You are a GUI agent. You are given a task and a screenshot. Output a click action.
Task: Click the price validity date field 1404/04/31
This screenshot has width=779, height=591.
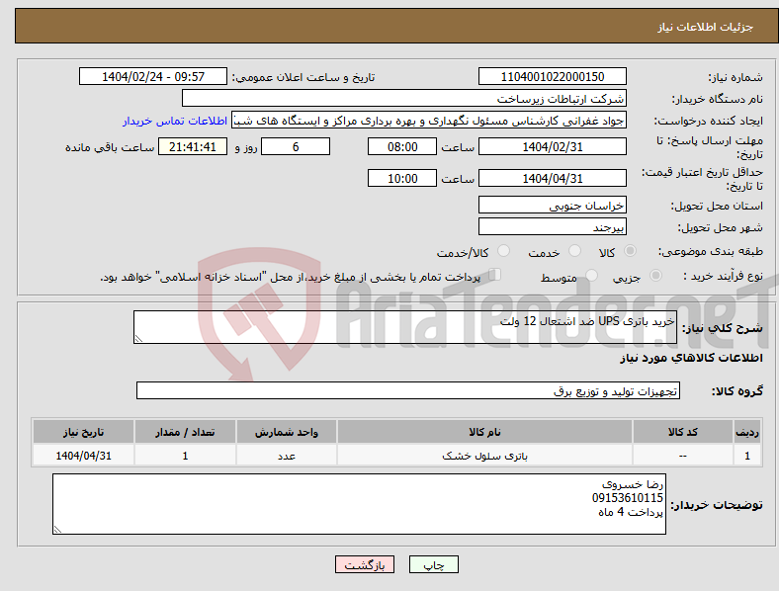point(552,178)
